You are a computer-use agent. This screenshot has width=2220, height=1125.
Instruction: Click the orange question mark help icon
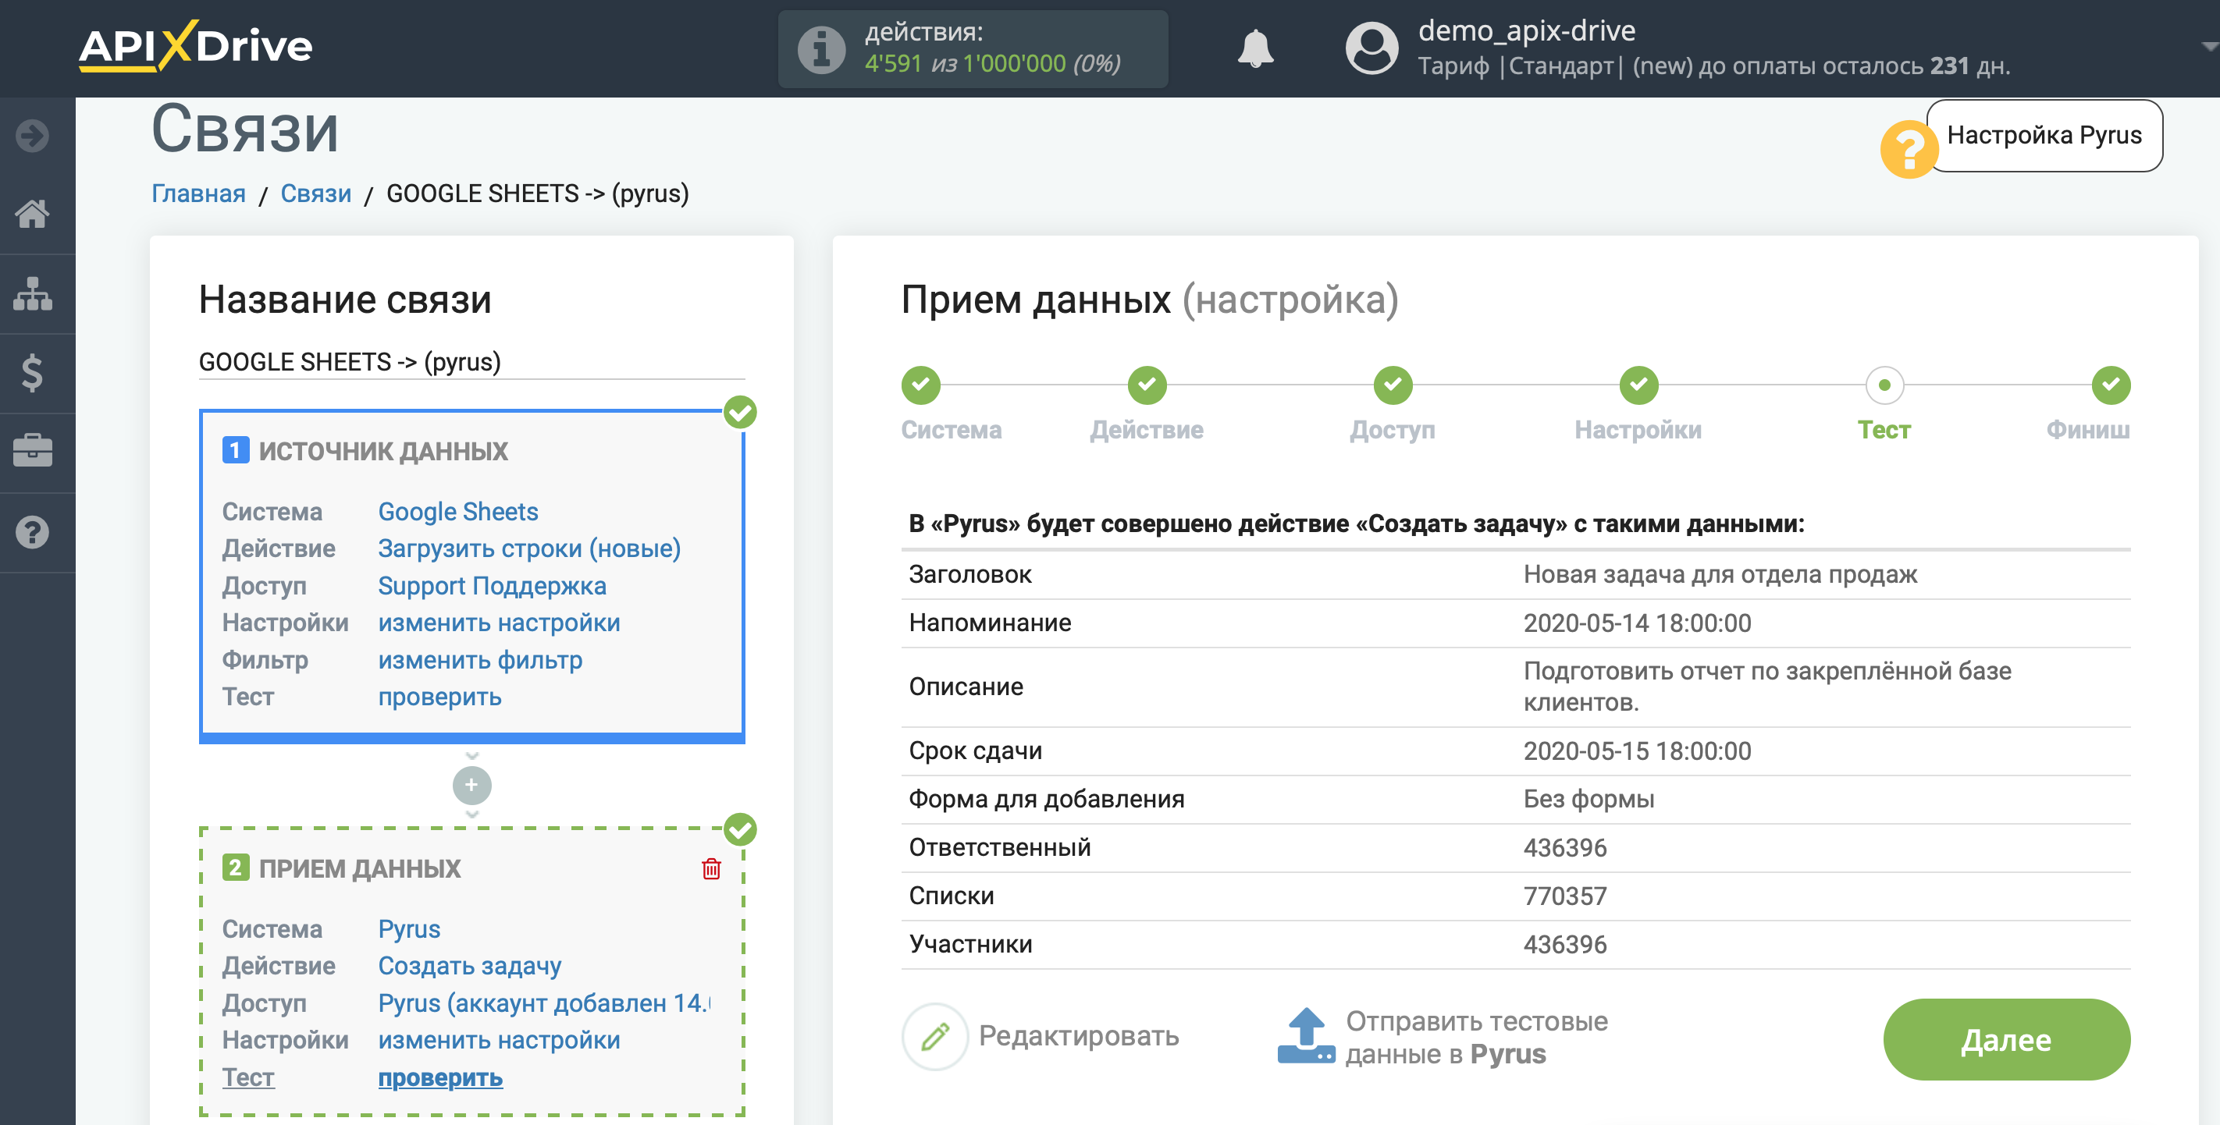[1909, 150]
